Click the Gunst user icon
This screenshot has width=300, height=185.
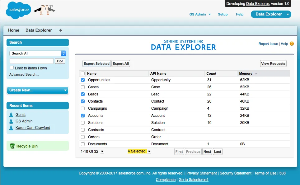click(x=11, y=115)
